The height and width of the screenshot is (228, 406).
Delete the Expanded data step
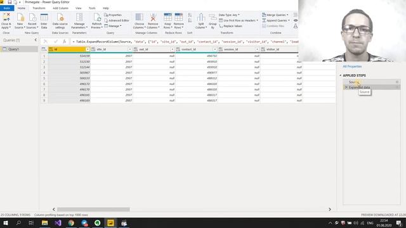tap(346, 87)
